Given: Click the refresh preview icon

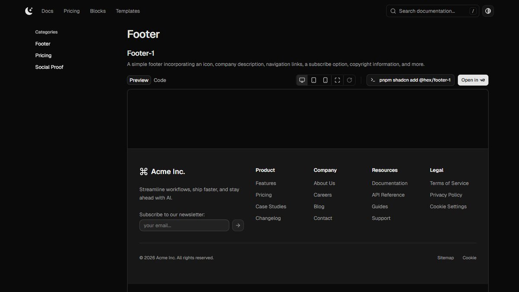Looking at the screenshot, I should 349,80.
